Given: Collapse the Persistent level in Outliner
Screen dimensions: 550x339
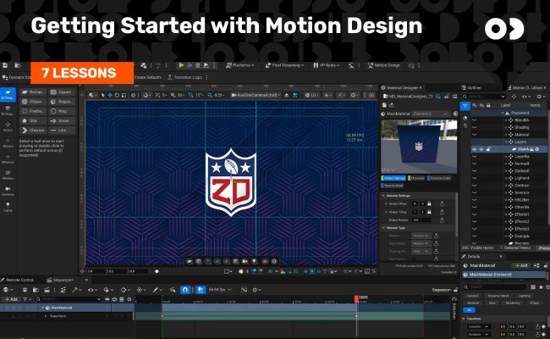Looking at the screenshot, I should [503, 113].
